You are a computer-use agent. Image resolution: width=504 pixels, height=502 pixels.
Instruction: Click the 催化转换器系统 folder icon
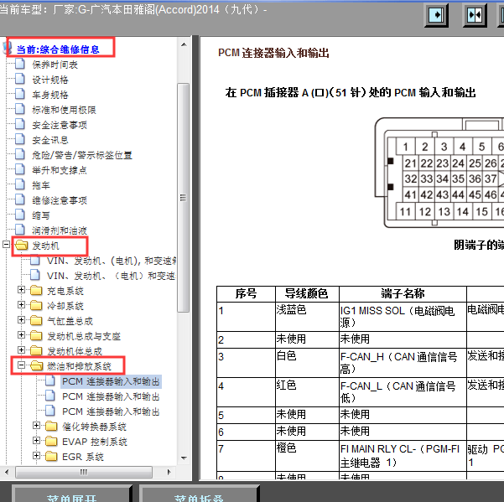(x=51, y=426)
